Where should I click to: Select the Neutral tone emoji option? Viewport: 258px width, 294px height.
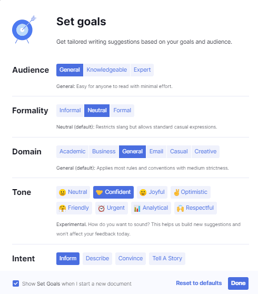click(x=73, y=192)
